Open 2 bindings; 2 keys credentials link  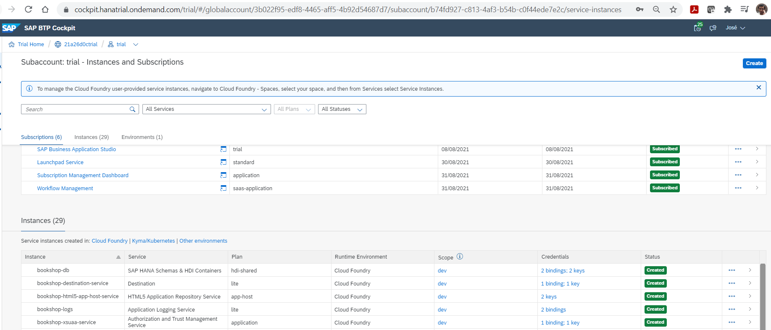point(563,271)
